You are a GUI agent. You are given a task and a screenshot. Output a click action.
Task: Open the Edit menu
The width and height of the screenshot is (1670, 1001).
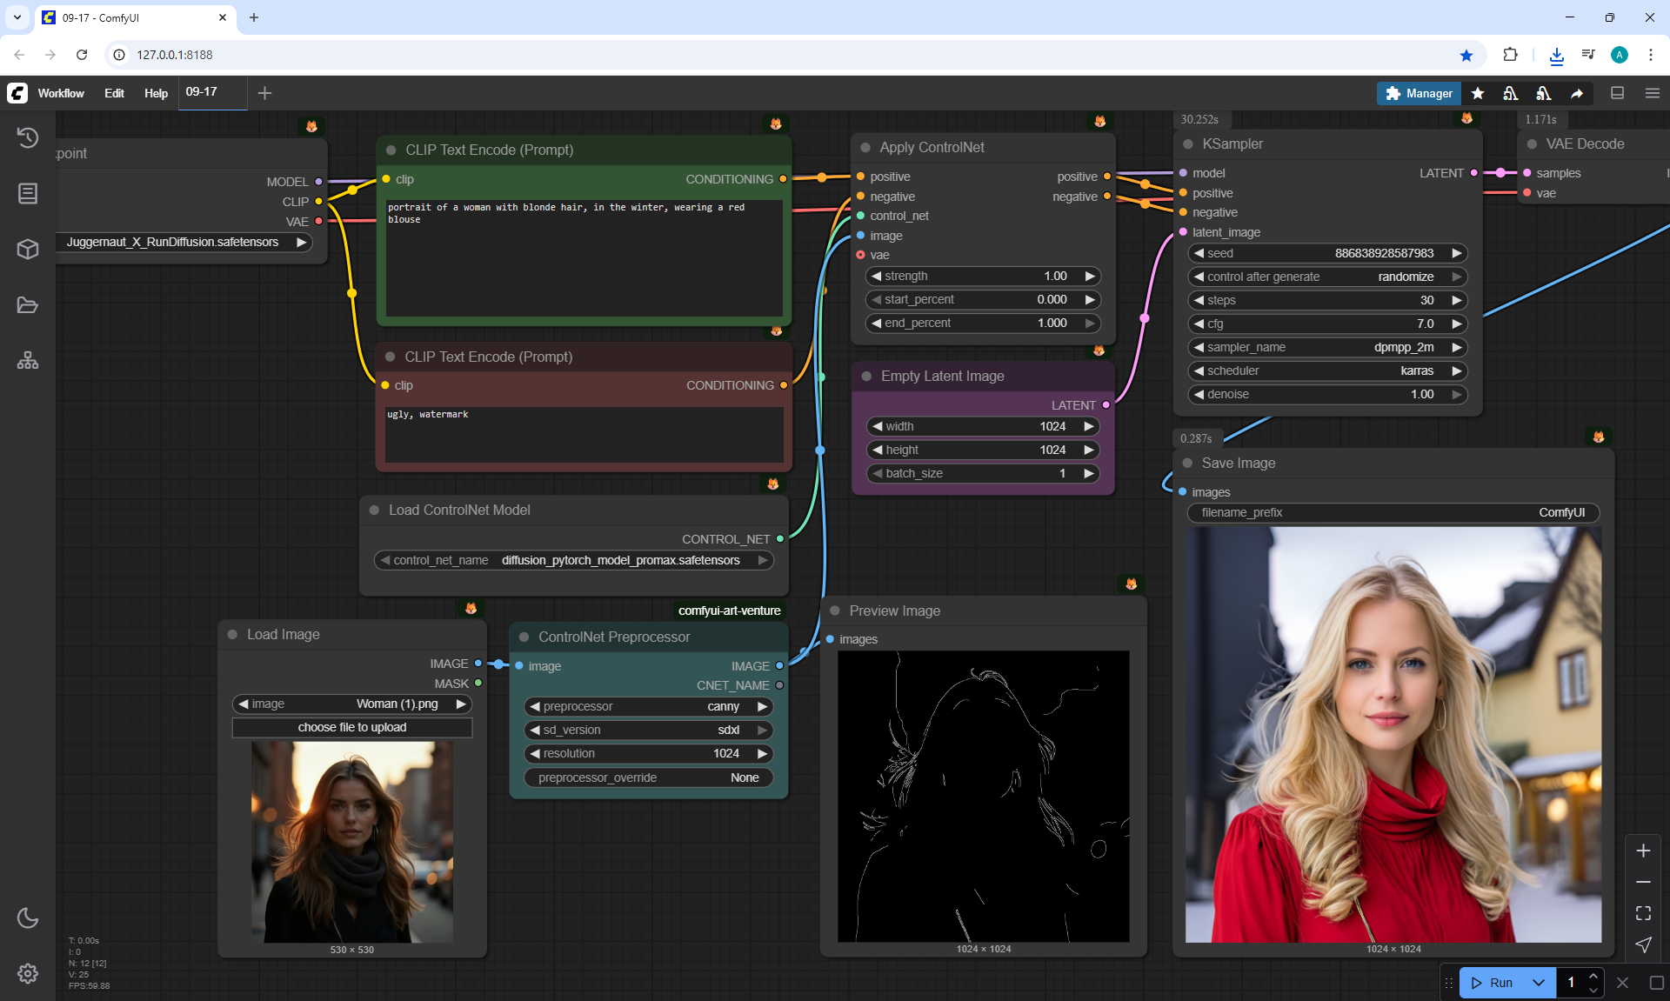(x=114, y=93)
